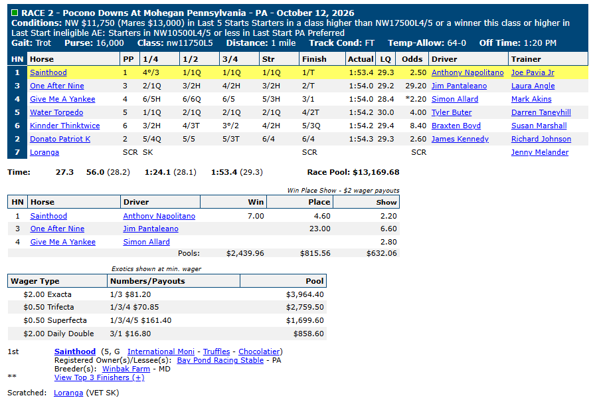Open trainer Richard Johnson link
This screenshot has height=400, width=591.
[x=541, y=139]
